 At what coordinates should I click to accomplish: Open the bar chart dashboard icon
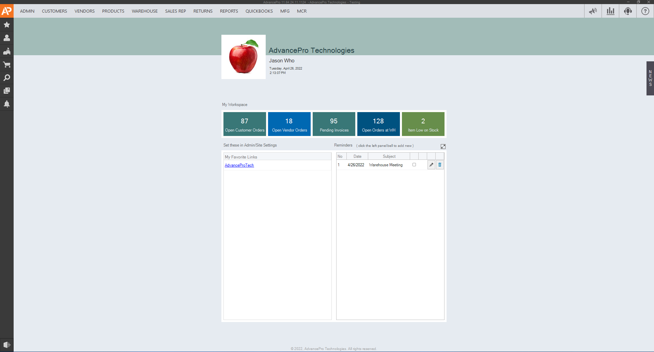(x=610, y=11)
